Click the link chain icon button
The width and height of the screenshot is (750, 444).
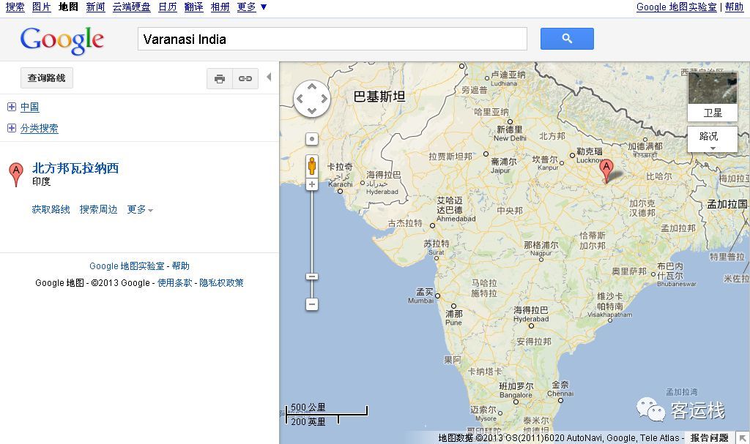tap(245, 79)
